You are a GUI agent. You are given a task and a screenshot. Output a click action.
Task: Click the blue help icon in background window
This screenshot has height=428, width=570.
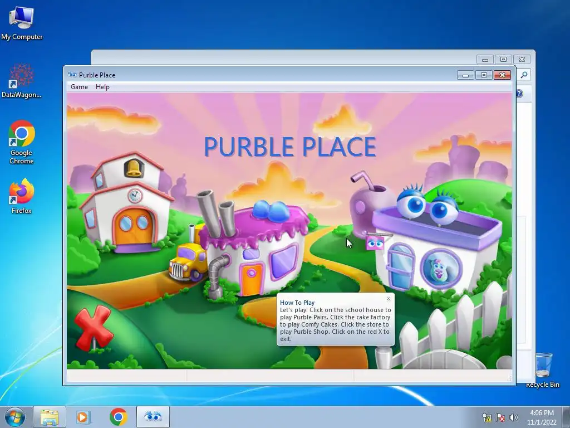point(519,94)
